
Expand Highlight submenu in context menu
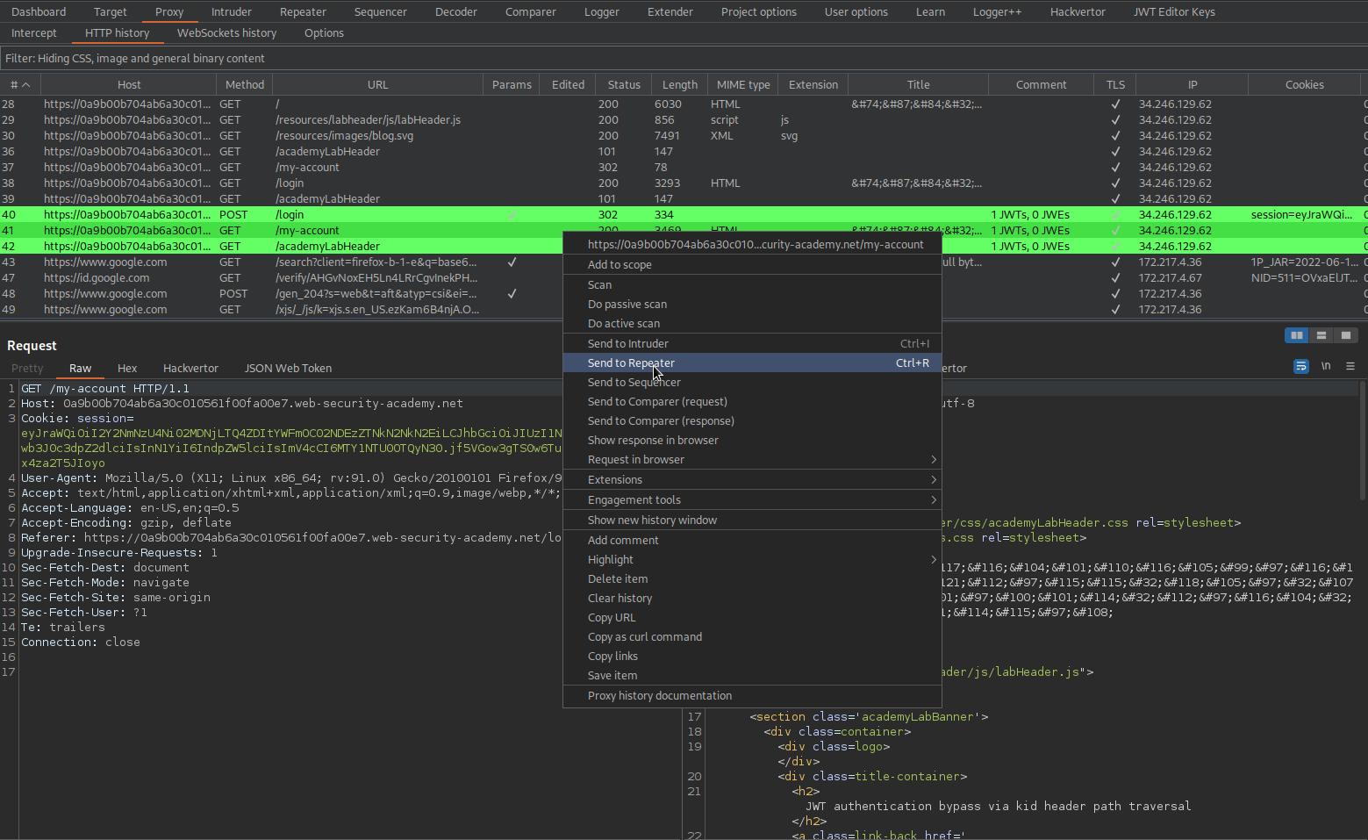tap(752, 560)
